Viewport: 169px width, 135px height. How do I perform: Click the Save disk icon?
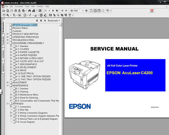point(12,11)
